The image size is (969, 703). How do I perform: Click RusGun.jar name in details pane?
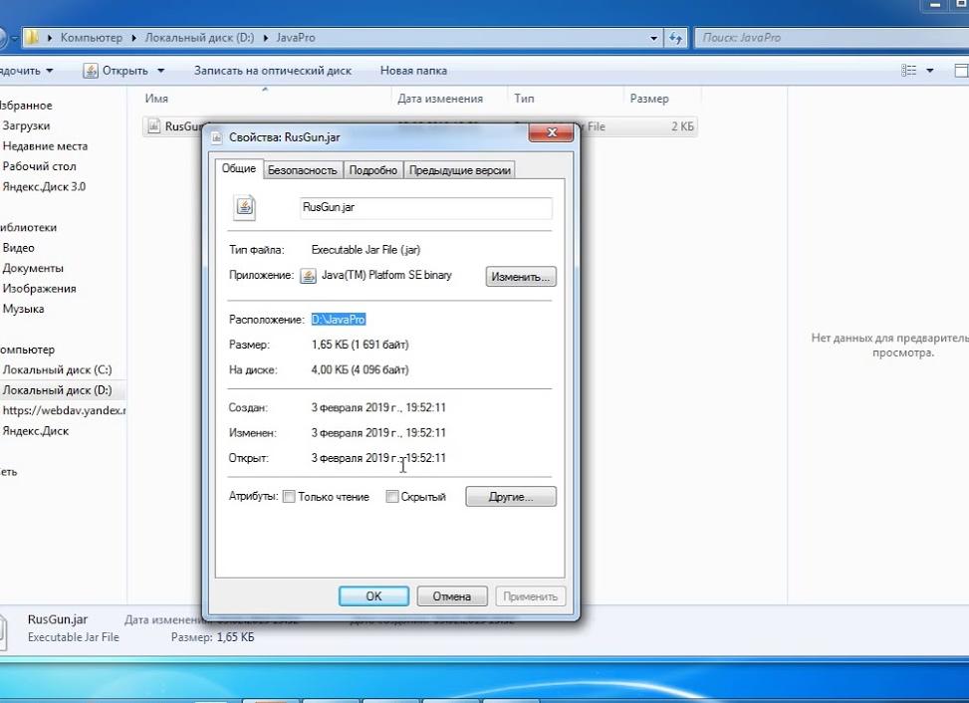(58, 619)
